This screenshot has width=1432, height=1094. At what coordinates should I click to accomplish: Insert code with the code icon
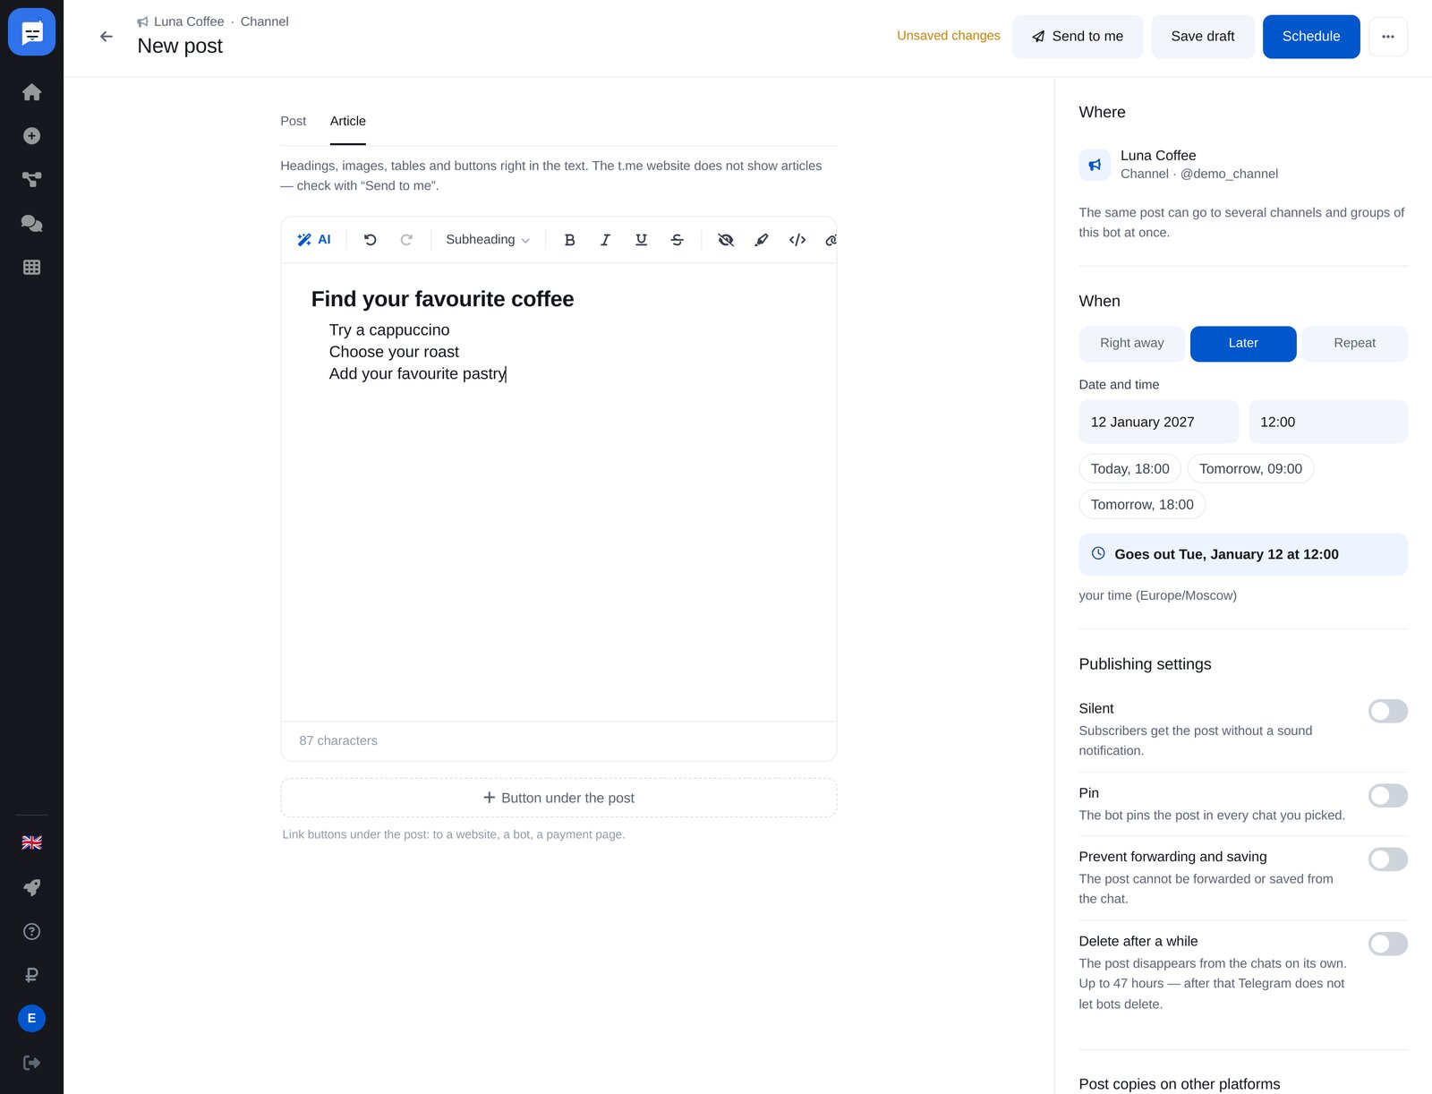tap(797, 240)
